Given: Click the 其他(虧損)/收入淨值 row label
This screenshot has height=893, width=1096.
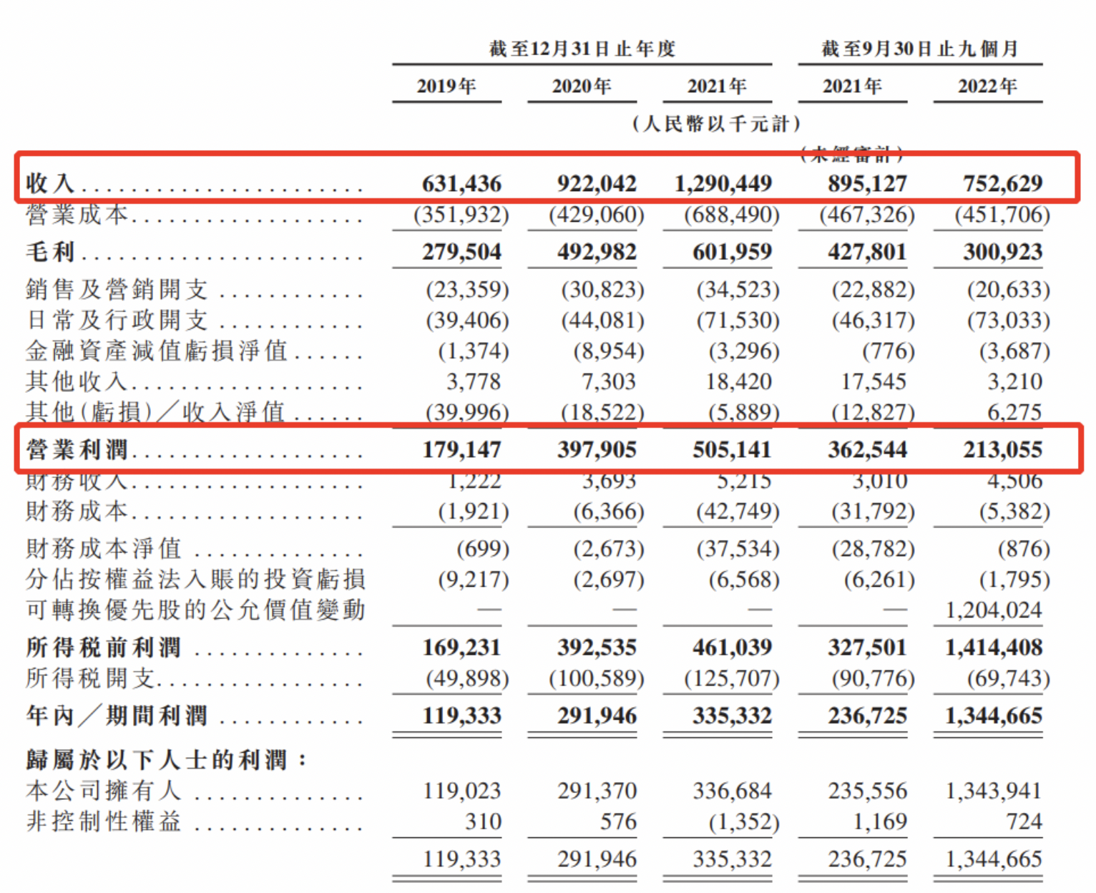Looking at the screenshot, I should [155, 412].
